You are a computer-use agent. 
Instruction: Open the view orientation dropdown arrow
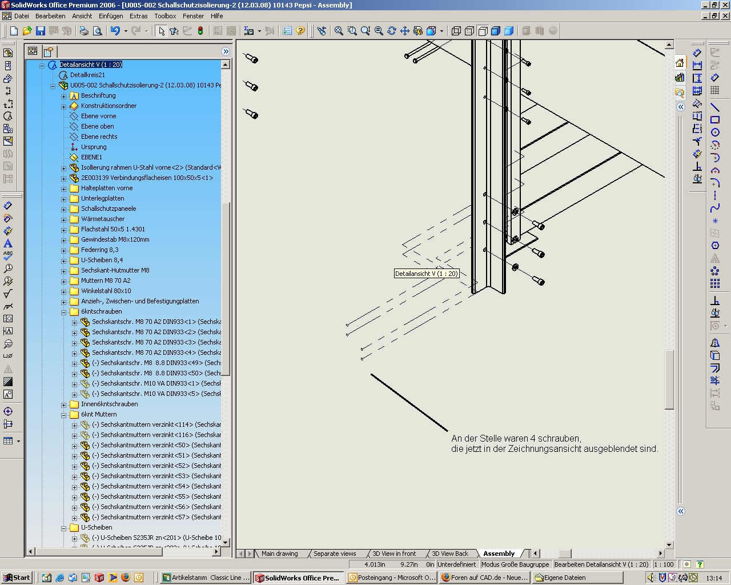pyautogui.click(x=441, y=31)
